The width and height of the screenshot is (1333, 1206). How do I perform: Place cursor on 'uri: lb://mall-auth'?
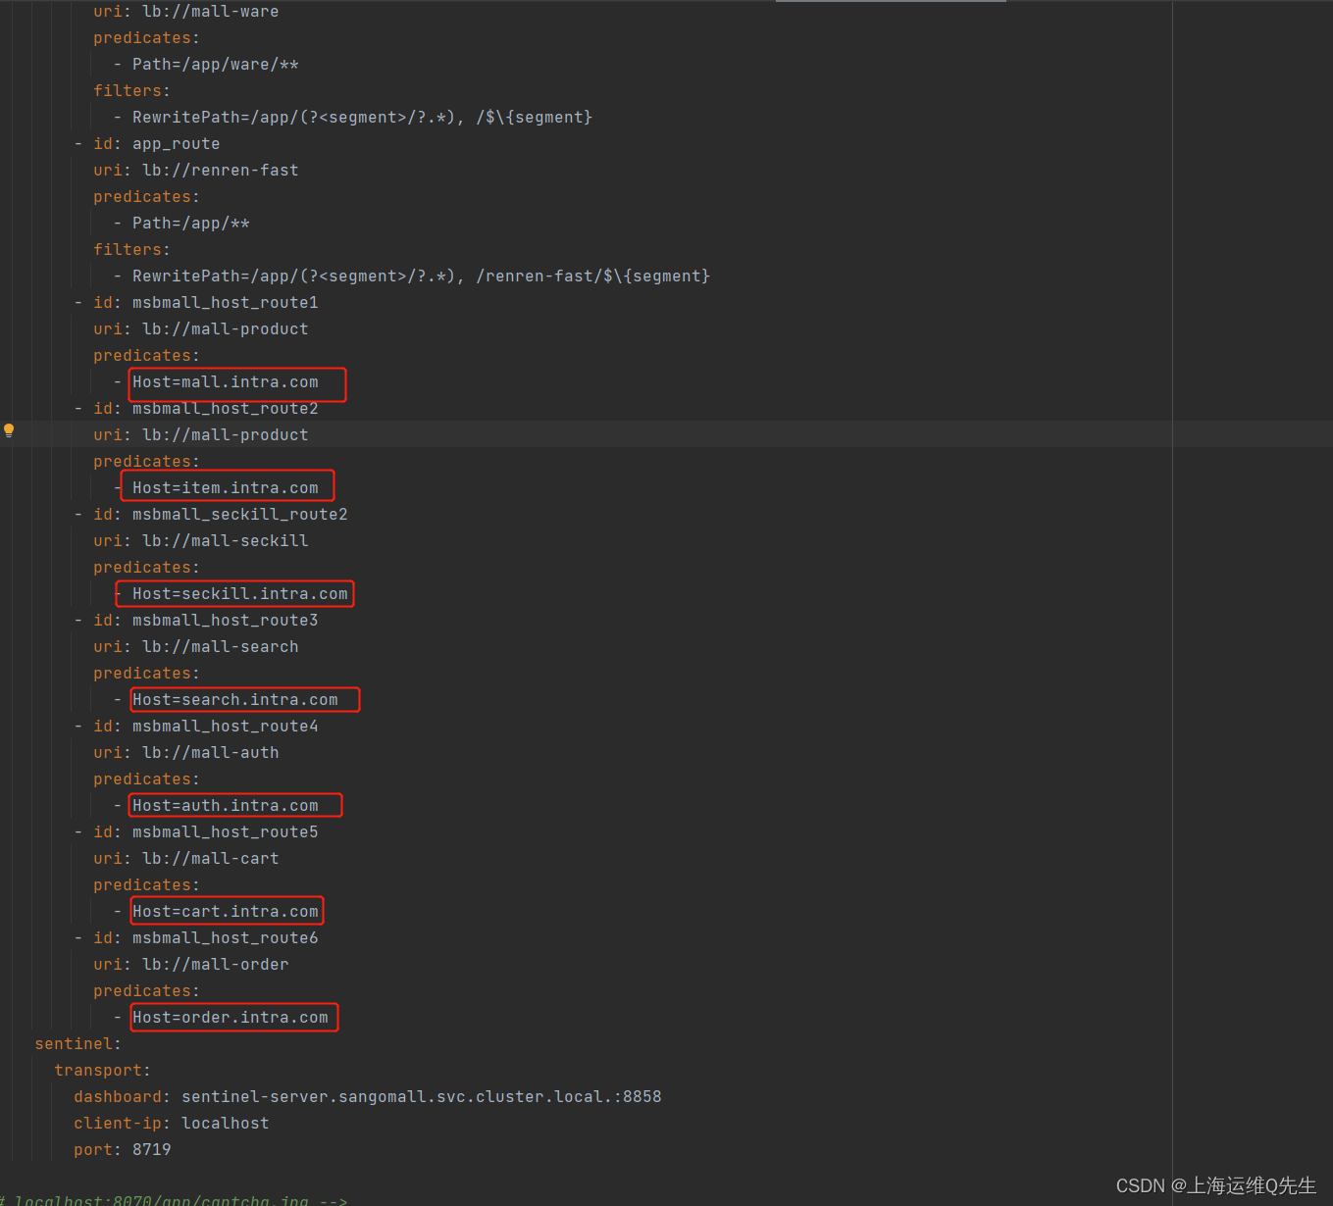pos(186,753)
